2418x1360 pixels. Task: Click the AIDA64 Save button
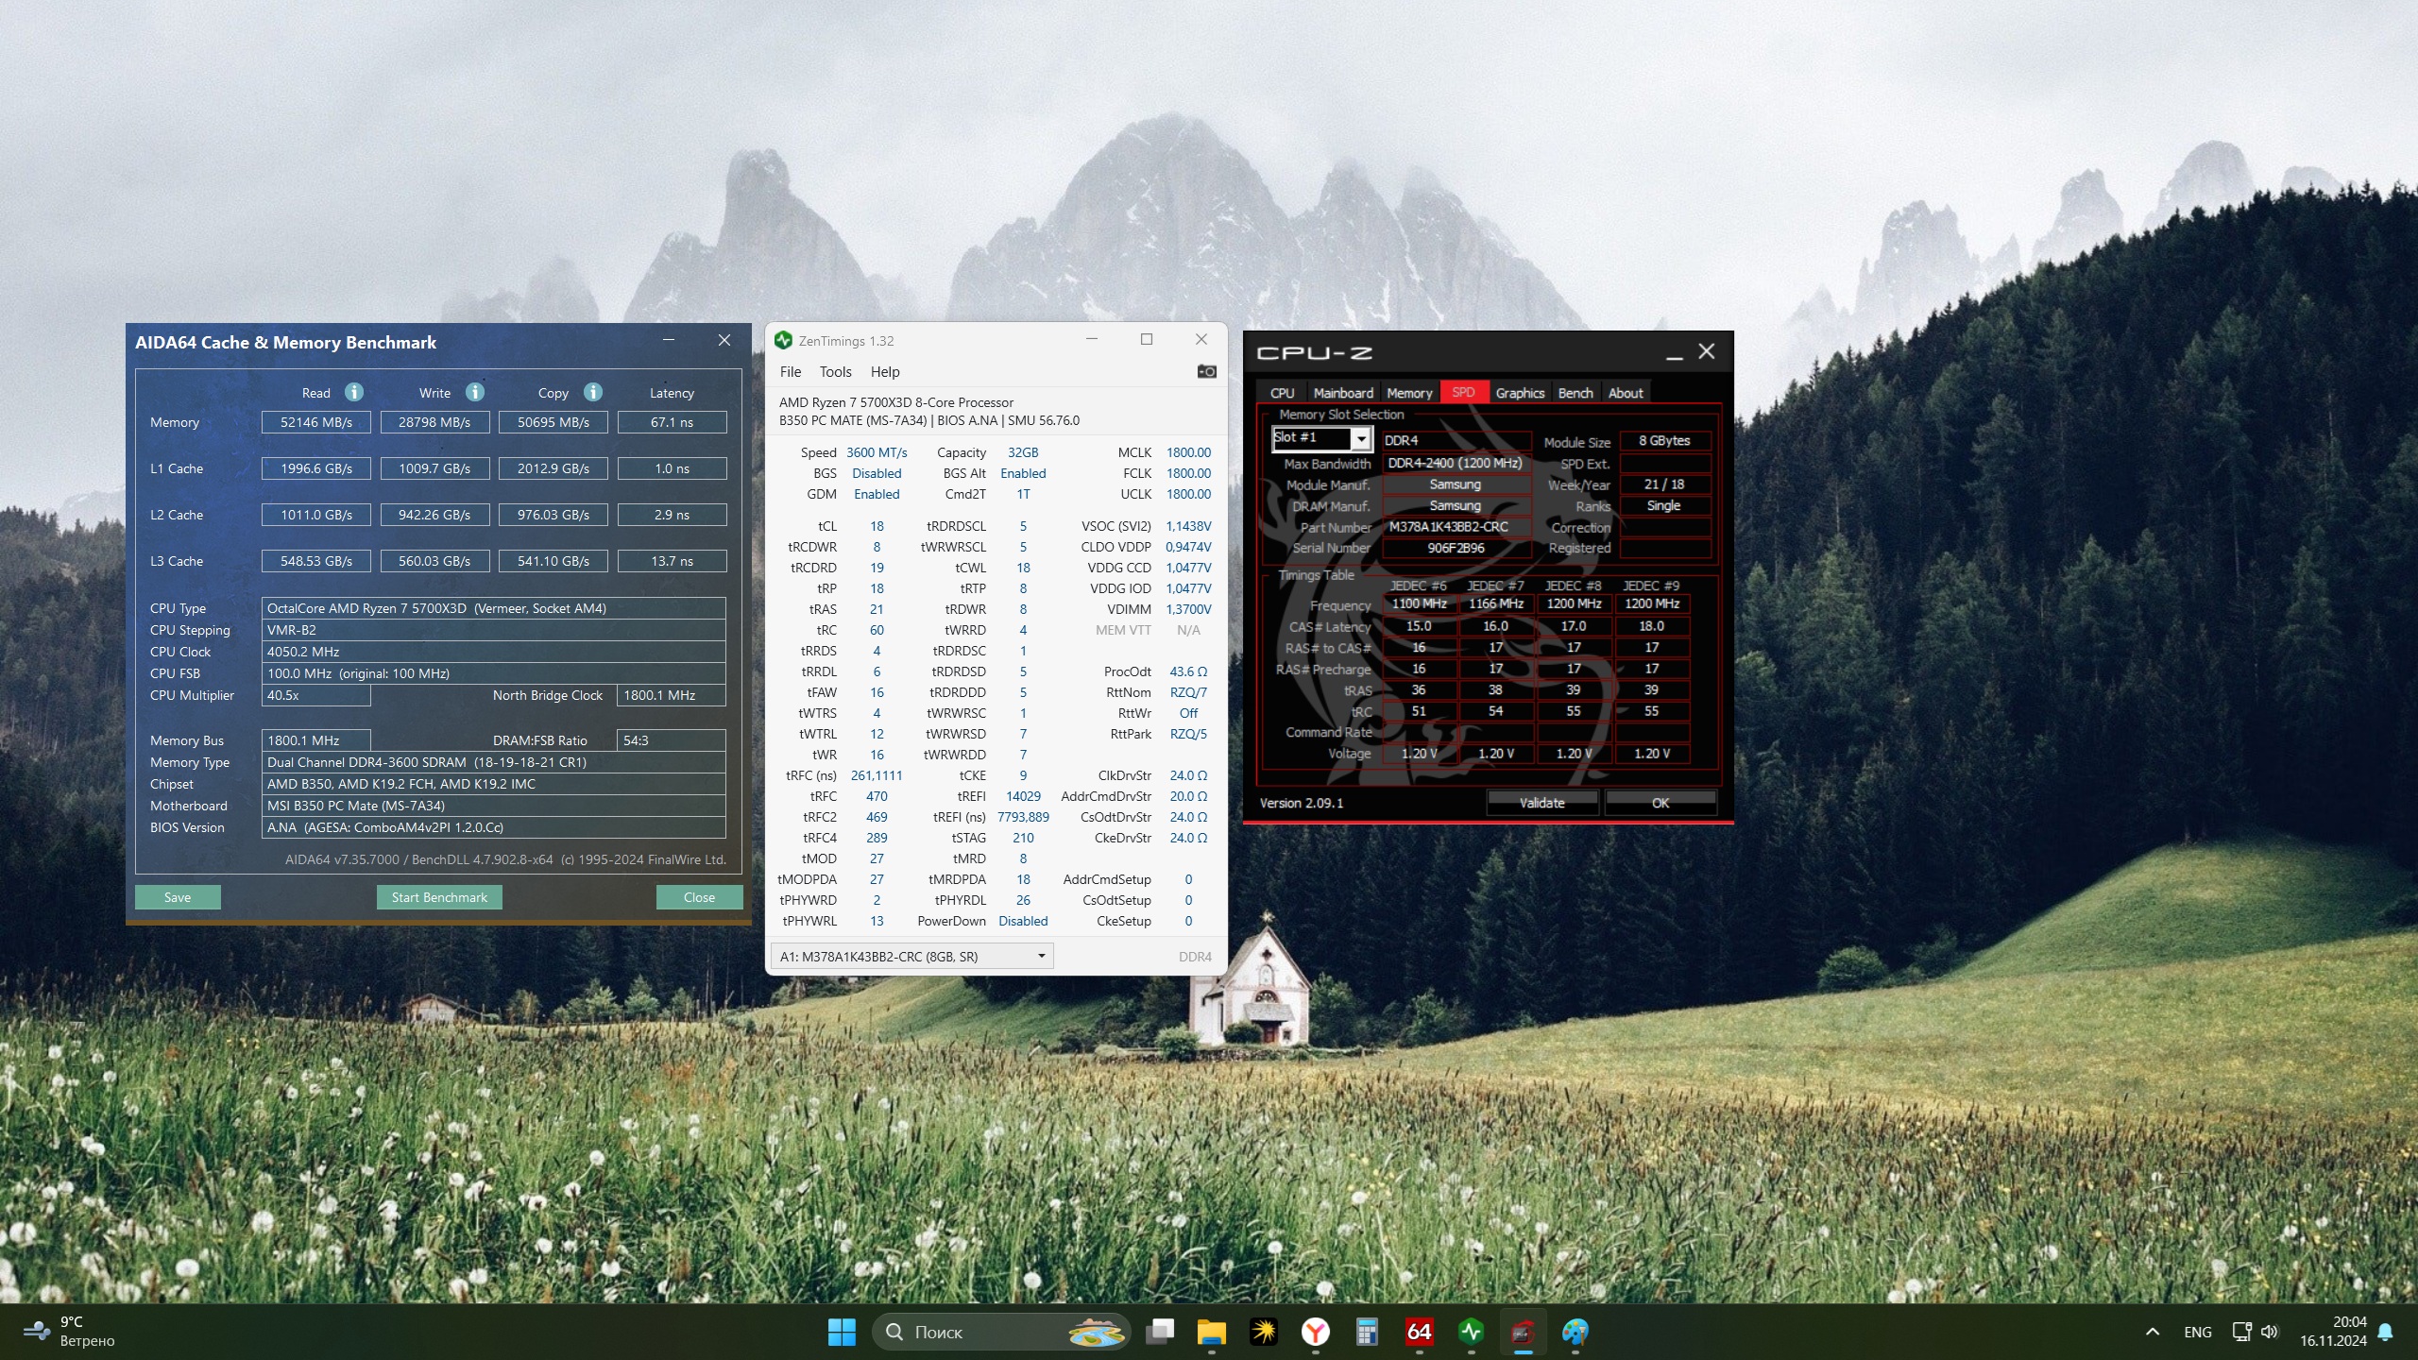178,897
